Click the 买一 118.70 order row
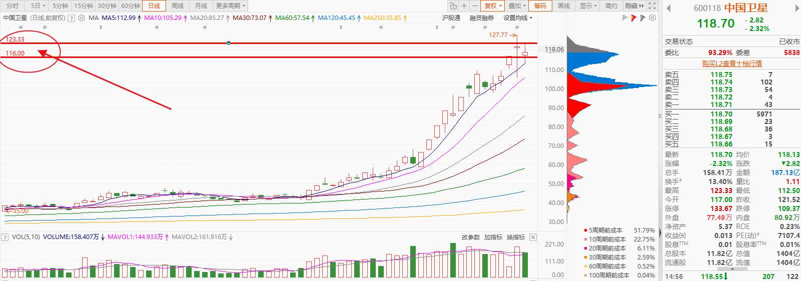The image size is (801, 281). coord(730,114)
